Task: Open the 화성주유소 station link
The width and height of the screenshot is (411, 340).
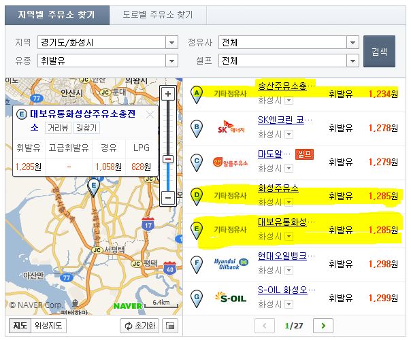Action: (278, 188)
